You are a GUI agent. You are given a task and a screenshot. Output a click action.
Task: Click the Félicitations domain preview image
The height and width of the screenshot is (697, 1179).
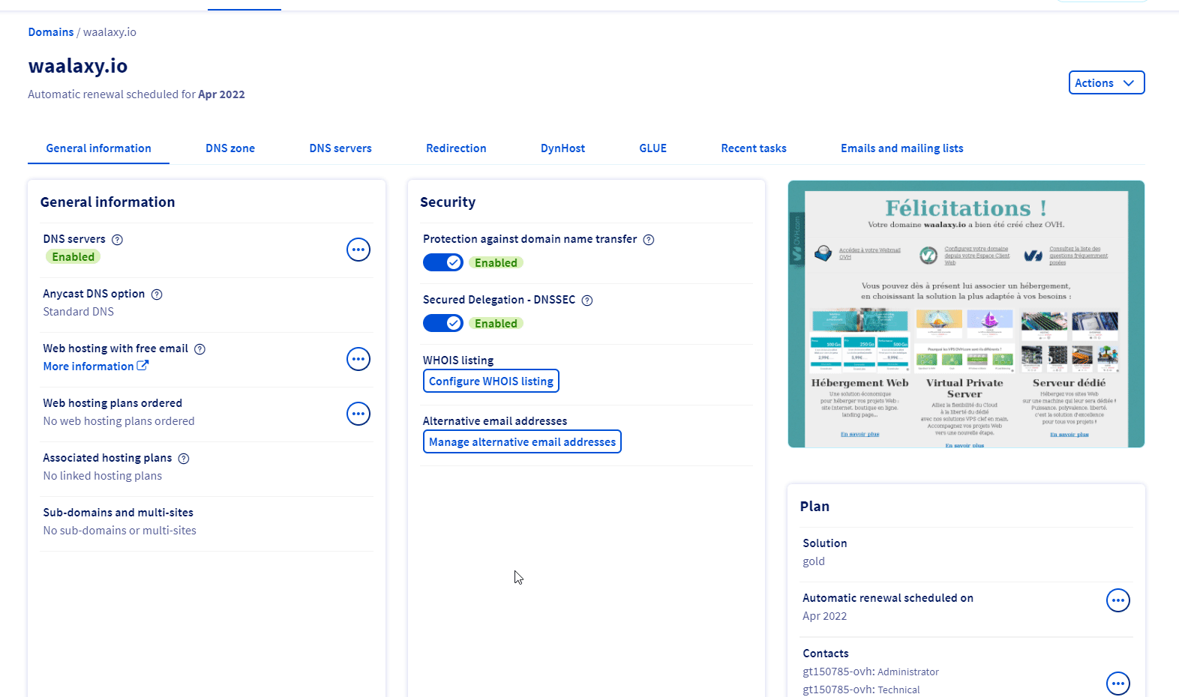[966, 314]
